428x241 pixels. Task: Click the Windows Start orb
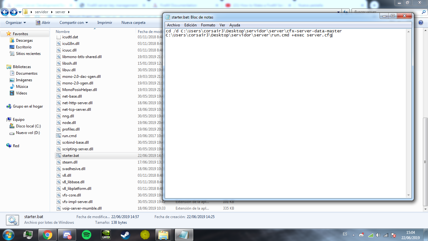click(x=8, y=235)
